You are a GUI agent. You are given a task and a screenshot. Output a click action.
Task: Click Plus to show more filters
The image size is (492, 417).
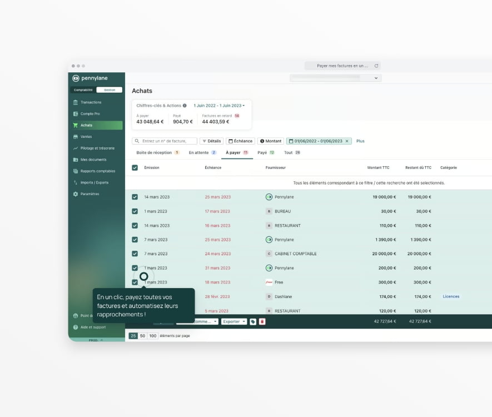[x=361, y=141]
